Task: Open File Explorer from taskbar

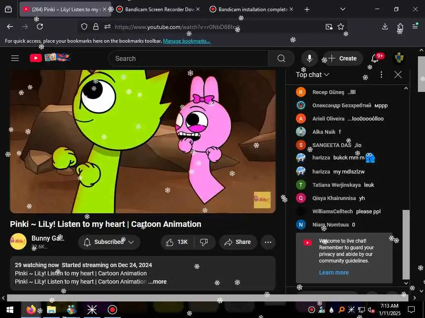Action: click(x=51, y=310)
